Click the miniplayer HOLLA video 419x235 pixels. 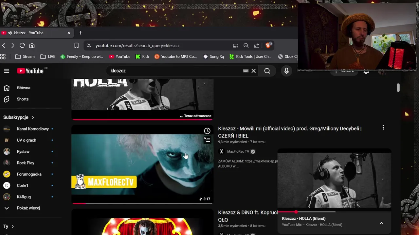[x=334, y=180]
